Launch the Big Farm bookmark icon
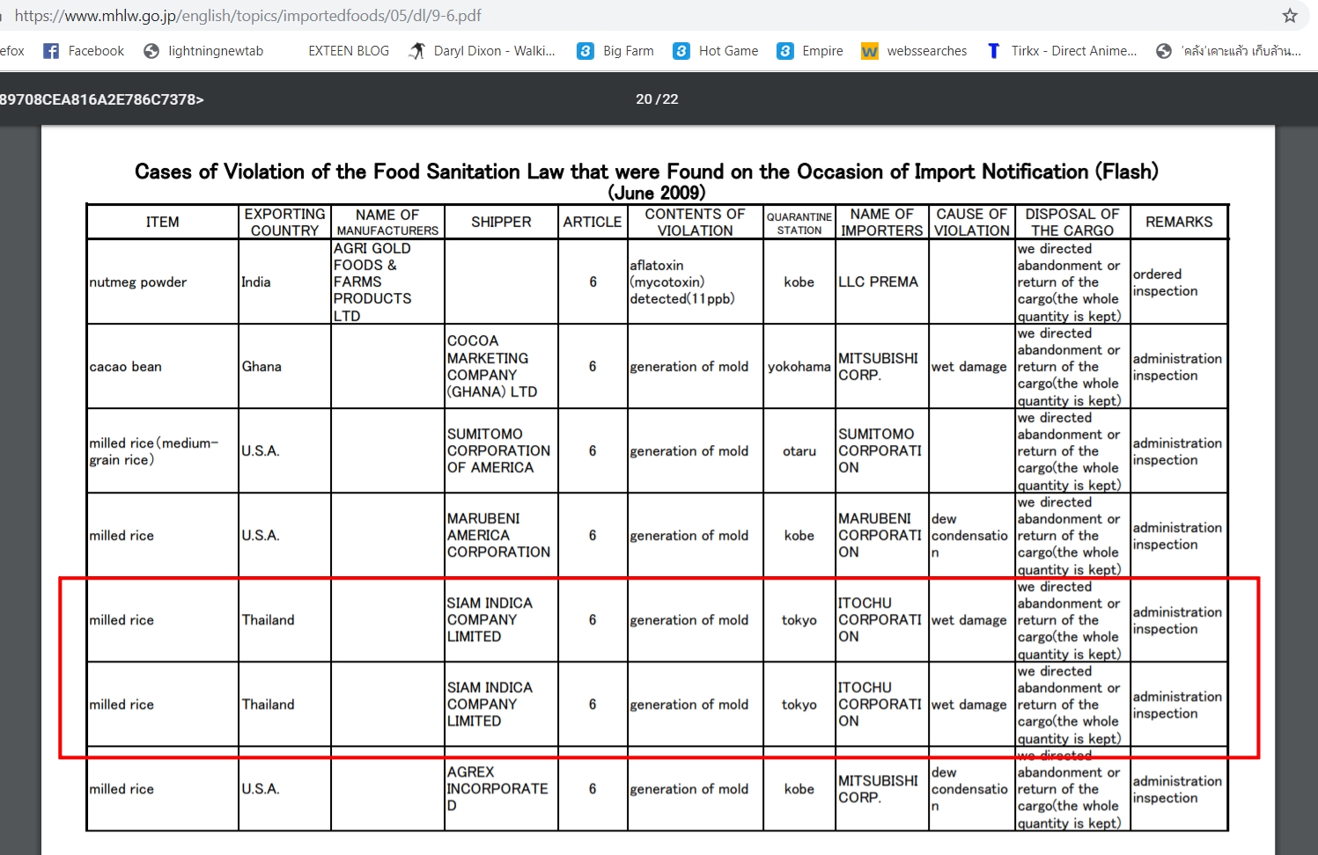Viewport: 1318px width, 855px height. [x=585, y=51]
